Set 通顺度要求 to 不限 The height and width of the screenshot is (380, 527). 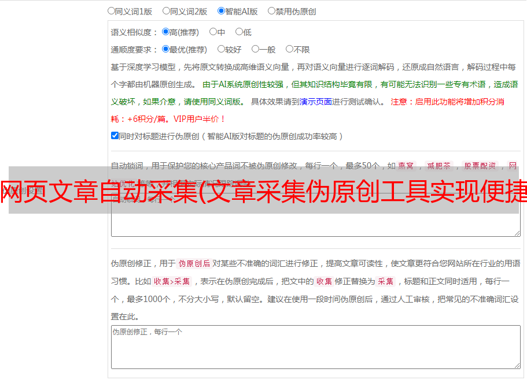coord(289,49)
